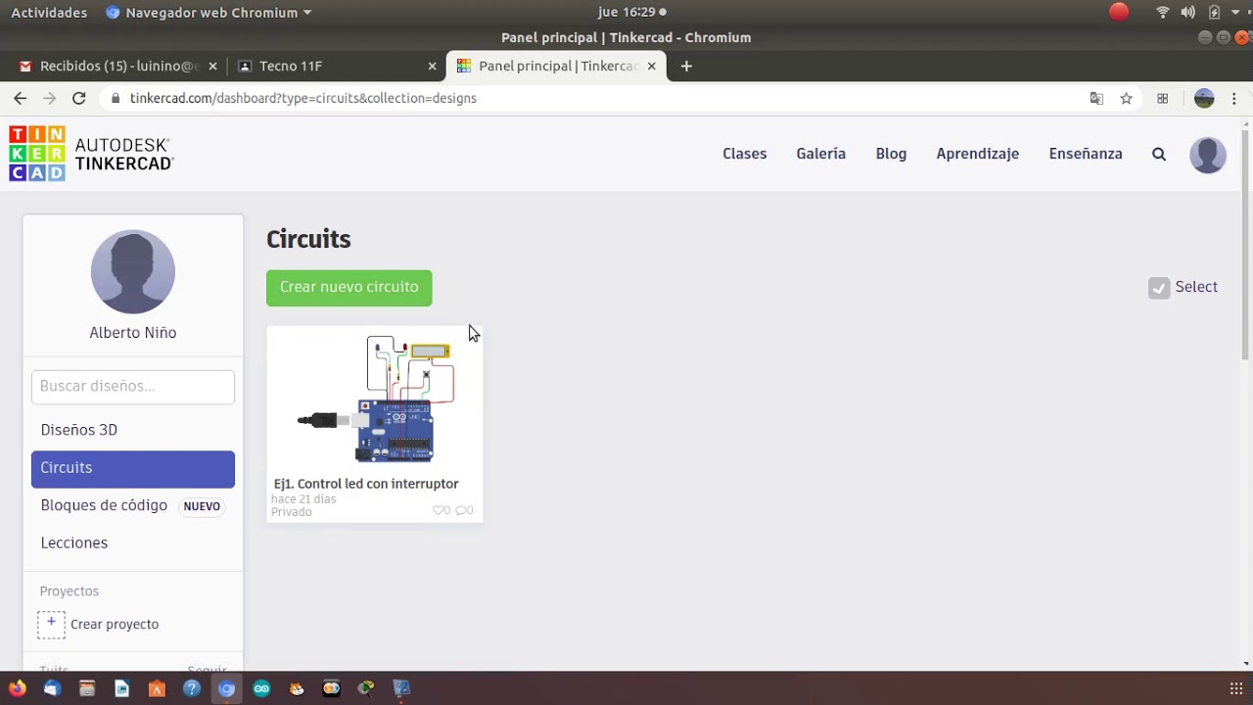
Task: Select Circuits in sidebar
Action: click(x=133, y=468)
